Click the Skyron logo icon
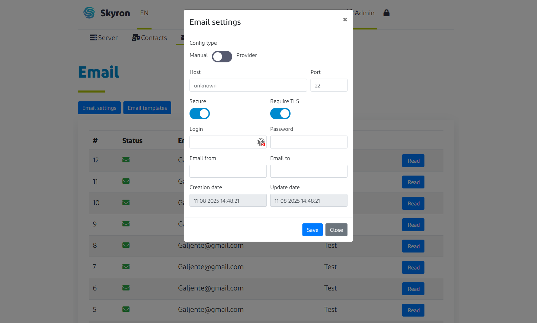537x323 pixels. pos(89,13)
